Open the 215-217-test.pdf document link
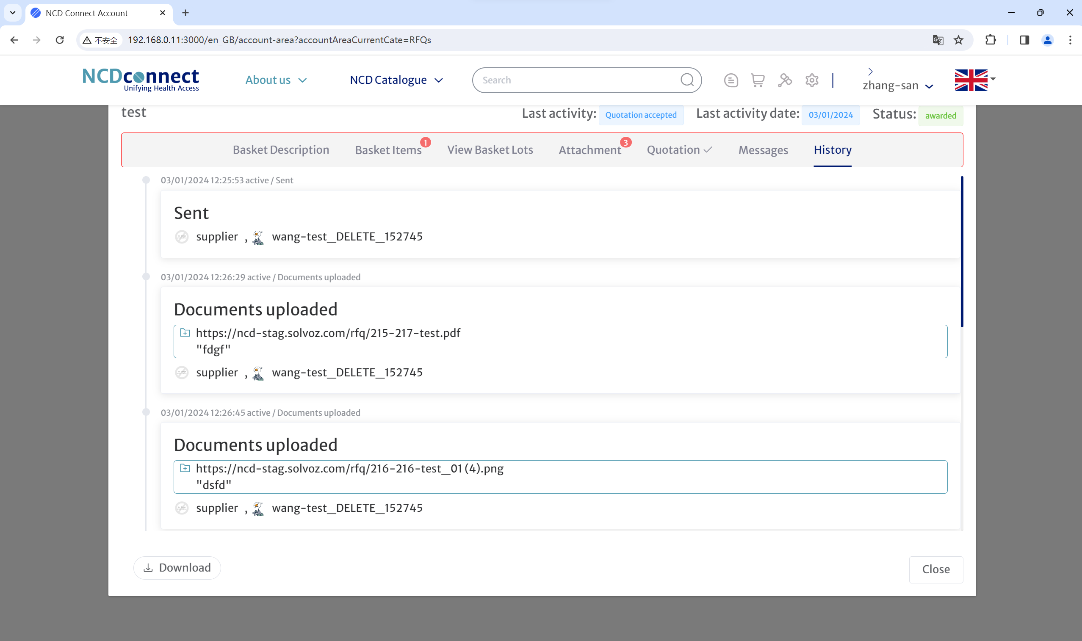Viewport: 1082px width, 641px height. click(x=328, y=333)
